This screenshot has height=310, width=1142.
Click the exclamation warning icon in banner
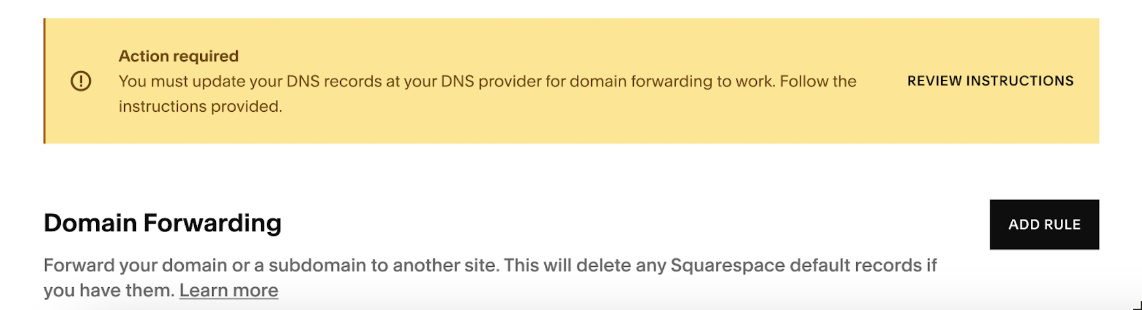coord(80,81)
